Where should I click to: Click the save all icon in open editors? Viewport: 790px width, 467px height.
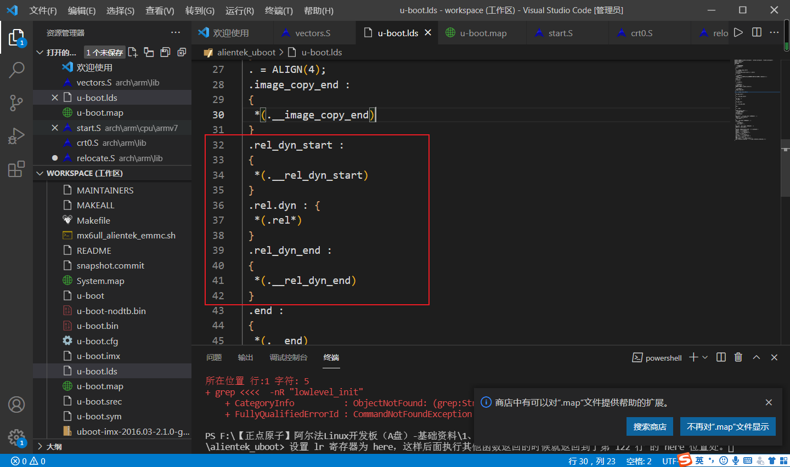[x=165, y=52]
